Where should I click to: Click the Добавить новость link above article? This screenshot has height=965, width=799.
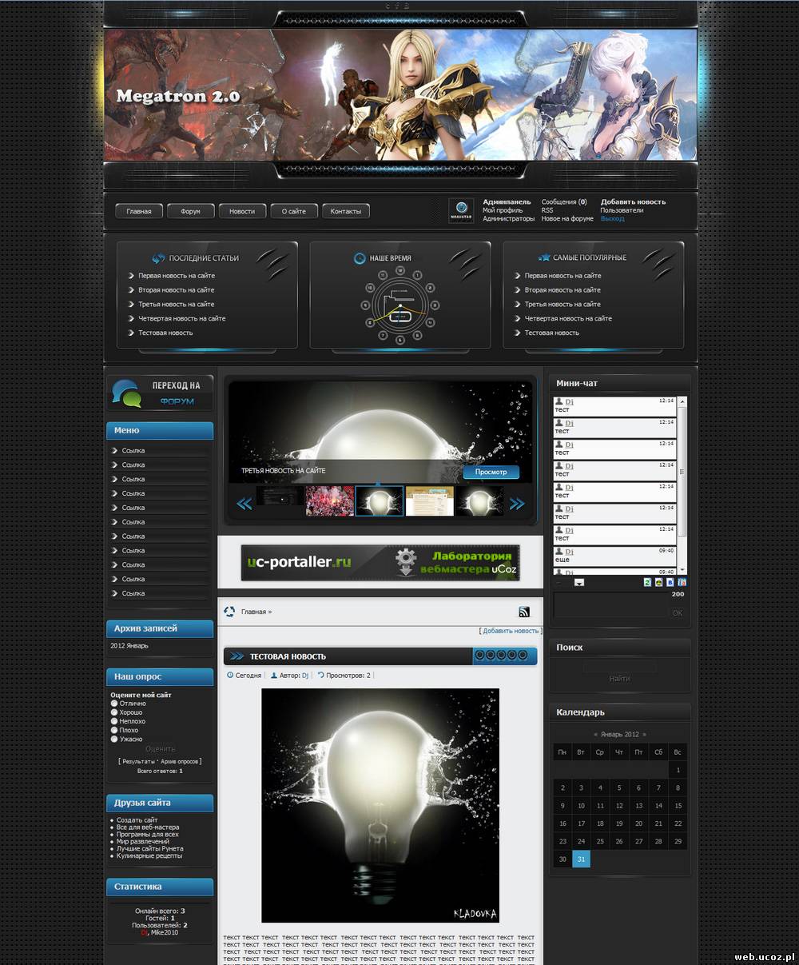[x=511, y=631]
